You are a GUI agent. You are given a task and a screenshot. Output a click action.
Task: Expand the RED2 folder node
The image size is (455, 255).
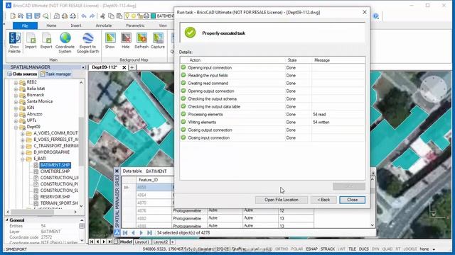click(16, 82)
